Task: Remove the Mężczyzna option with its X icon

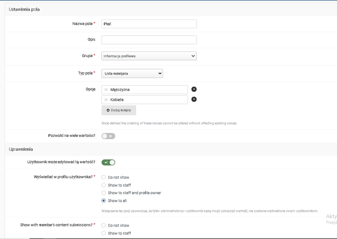Action: click(x=194, y=89)
